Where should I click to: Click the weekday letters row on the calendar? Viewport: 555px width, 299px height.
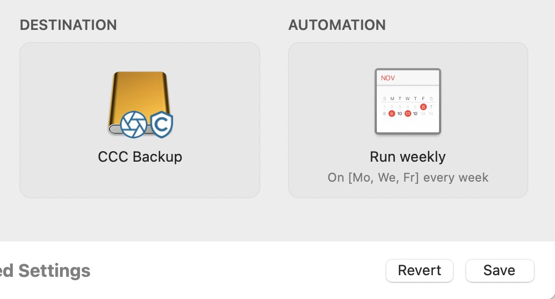(408, 99)
